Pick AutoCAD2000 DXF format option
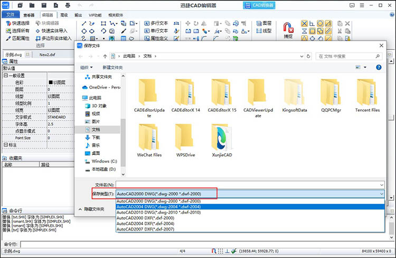396x258 pixels. coord(250,218)
